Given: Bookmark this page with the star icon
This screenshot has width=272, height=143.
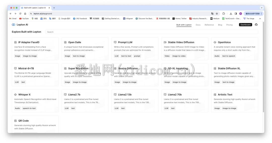Looking at the screenshot, I should 217,14.
